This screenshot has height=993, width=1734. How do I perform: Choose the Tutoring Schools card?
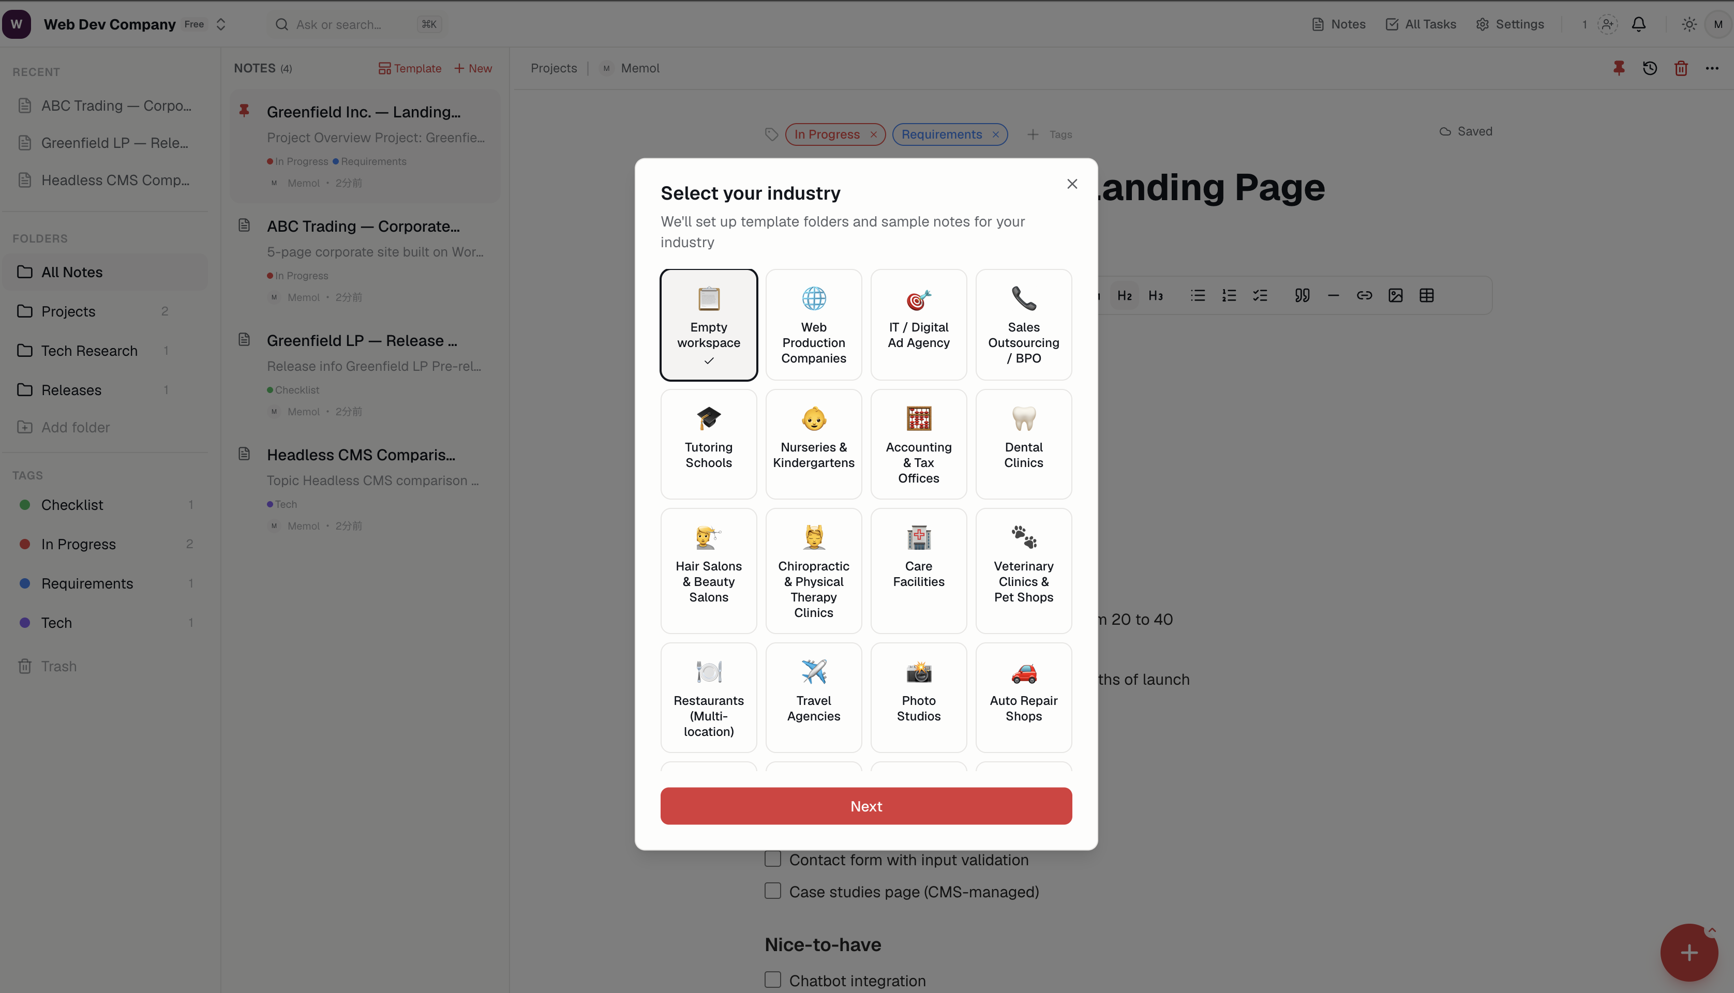[x=708, y=444]
